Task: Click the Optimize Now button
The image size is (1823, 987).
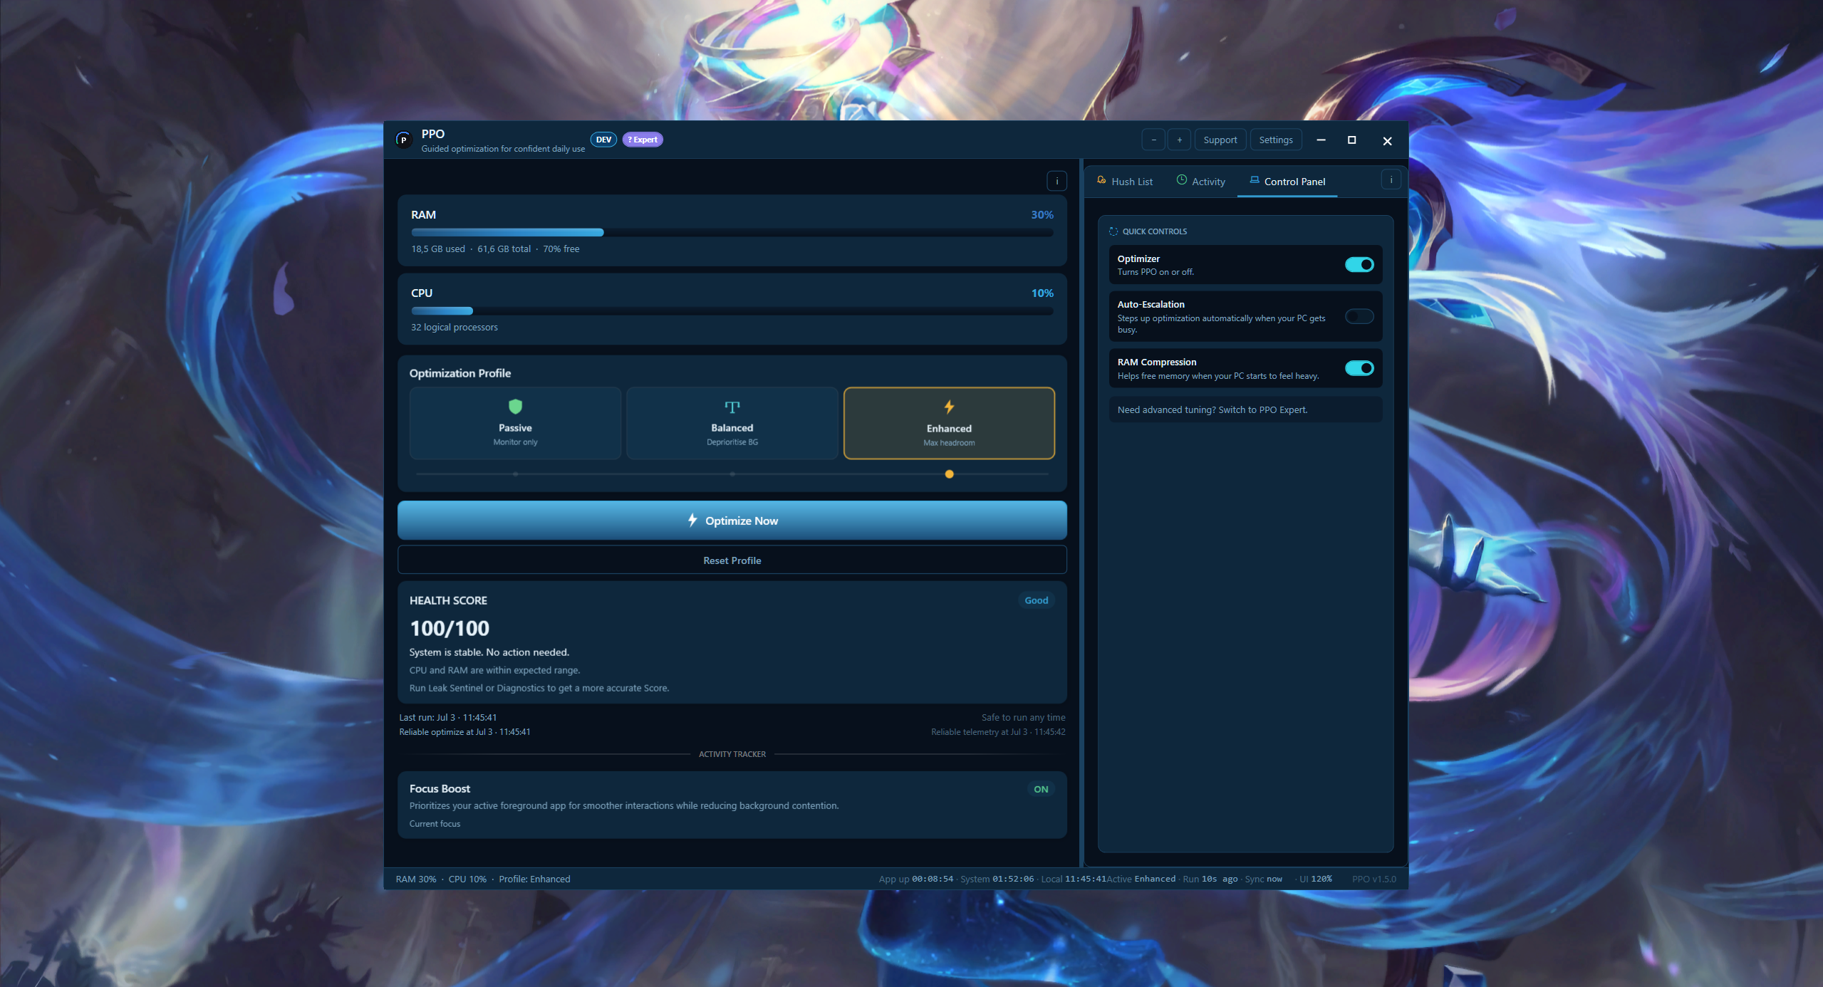Action: [732, 521]
